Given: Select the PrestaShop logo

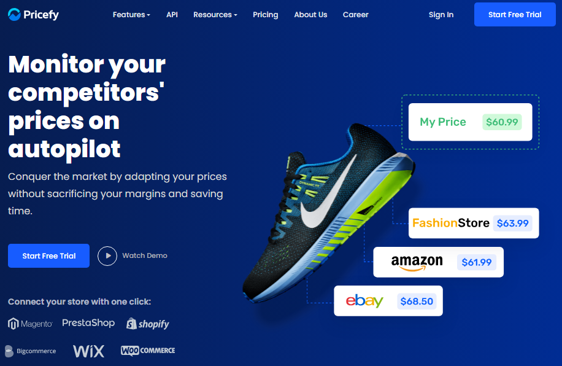Looking at the screenshot, I should [x=88, y=323].
